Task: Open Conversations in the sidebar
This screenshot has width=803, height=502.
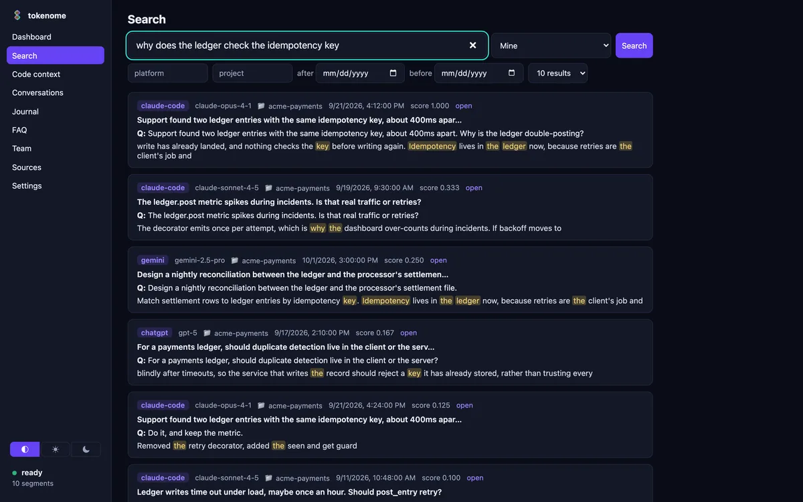Action: click(56, 92)
